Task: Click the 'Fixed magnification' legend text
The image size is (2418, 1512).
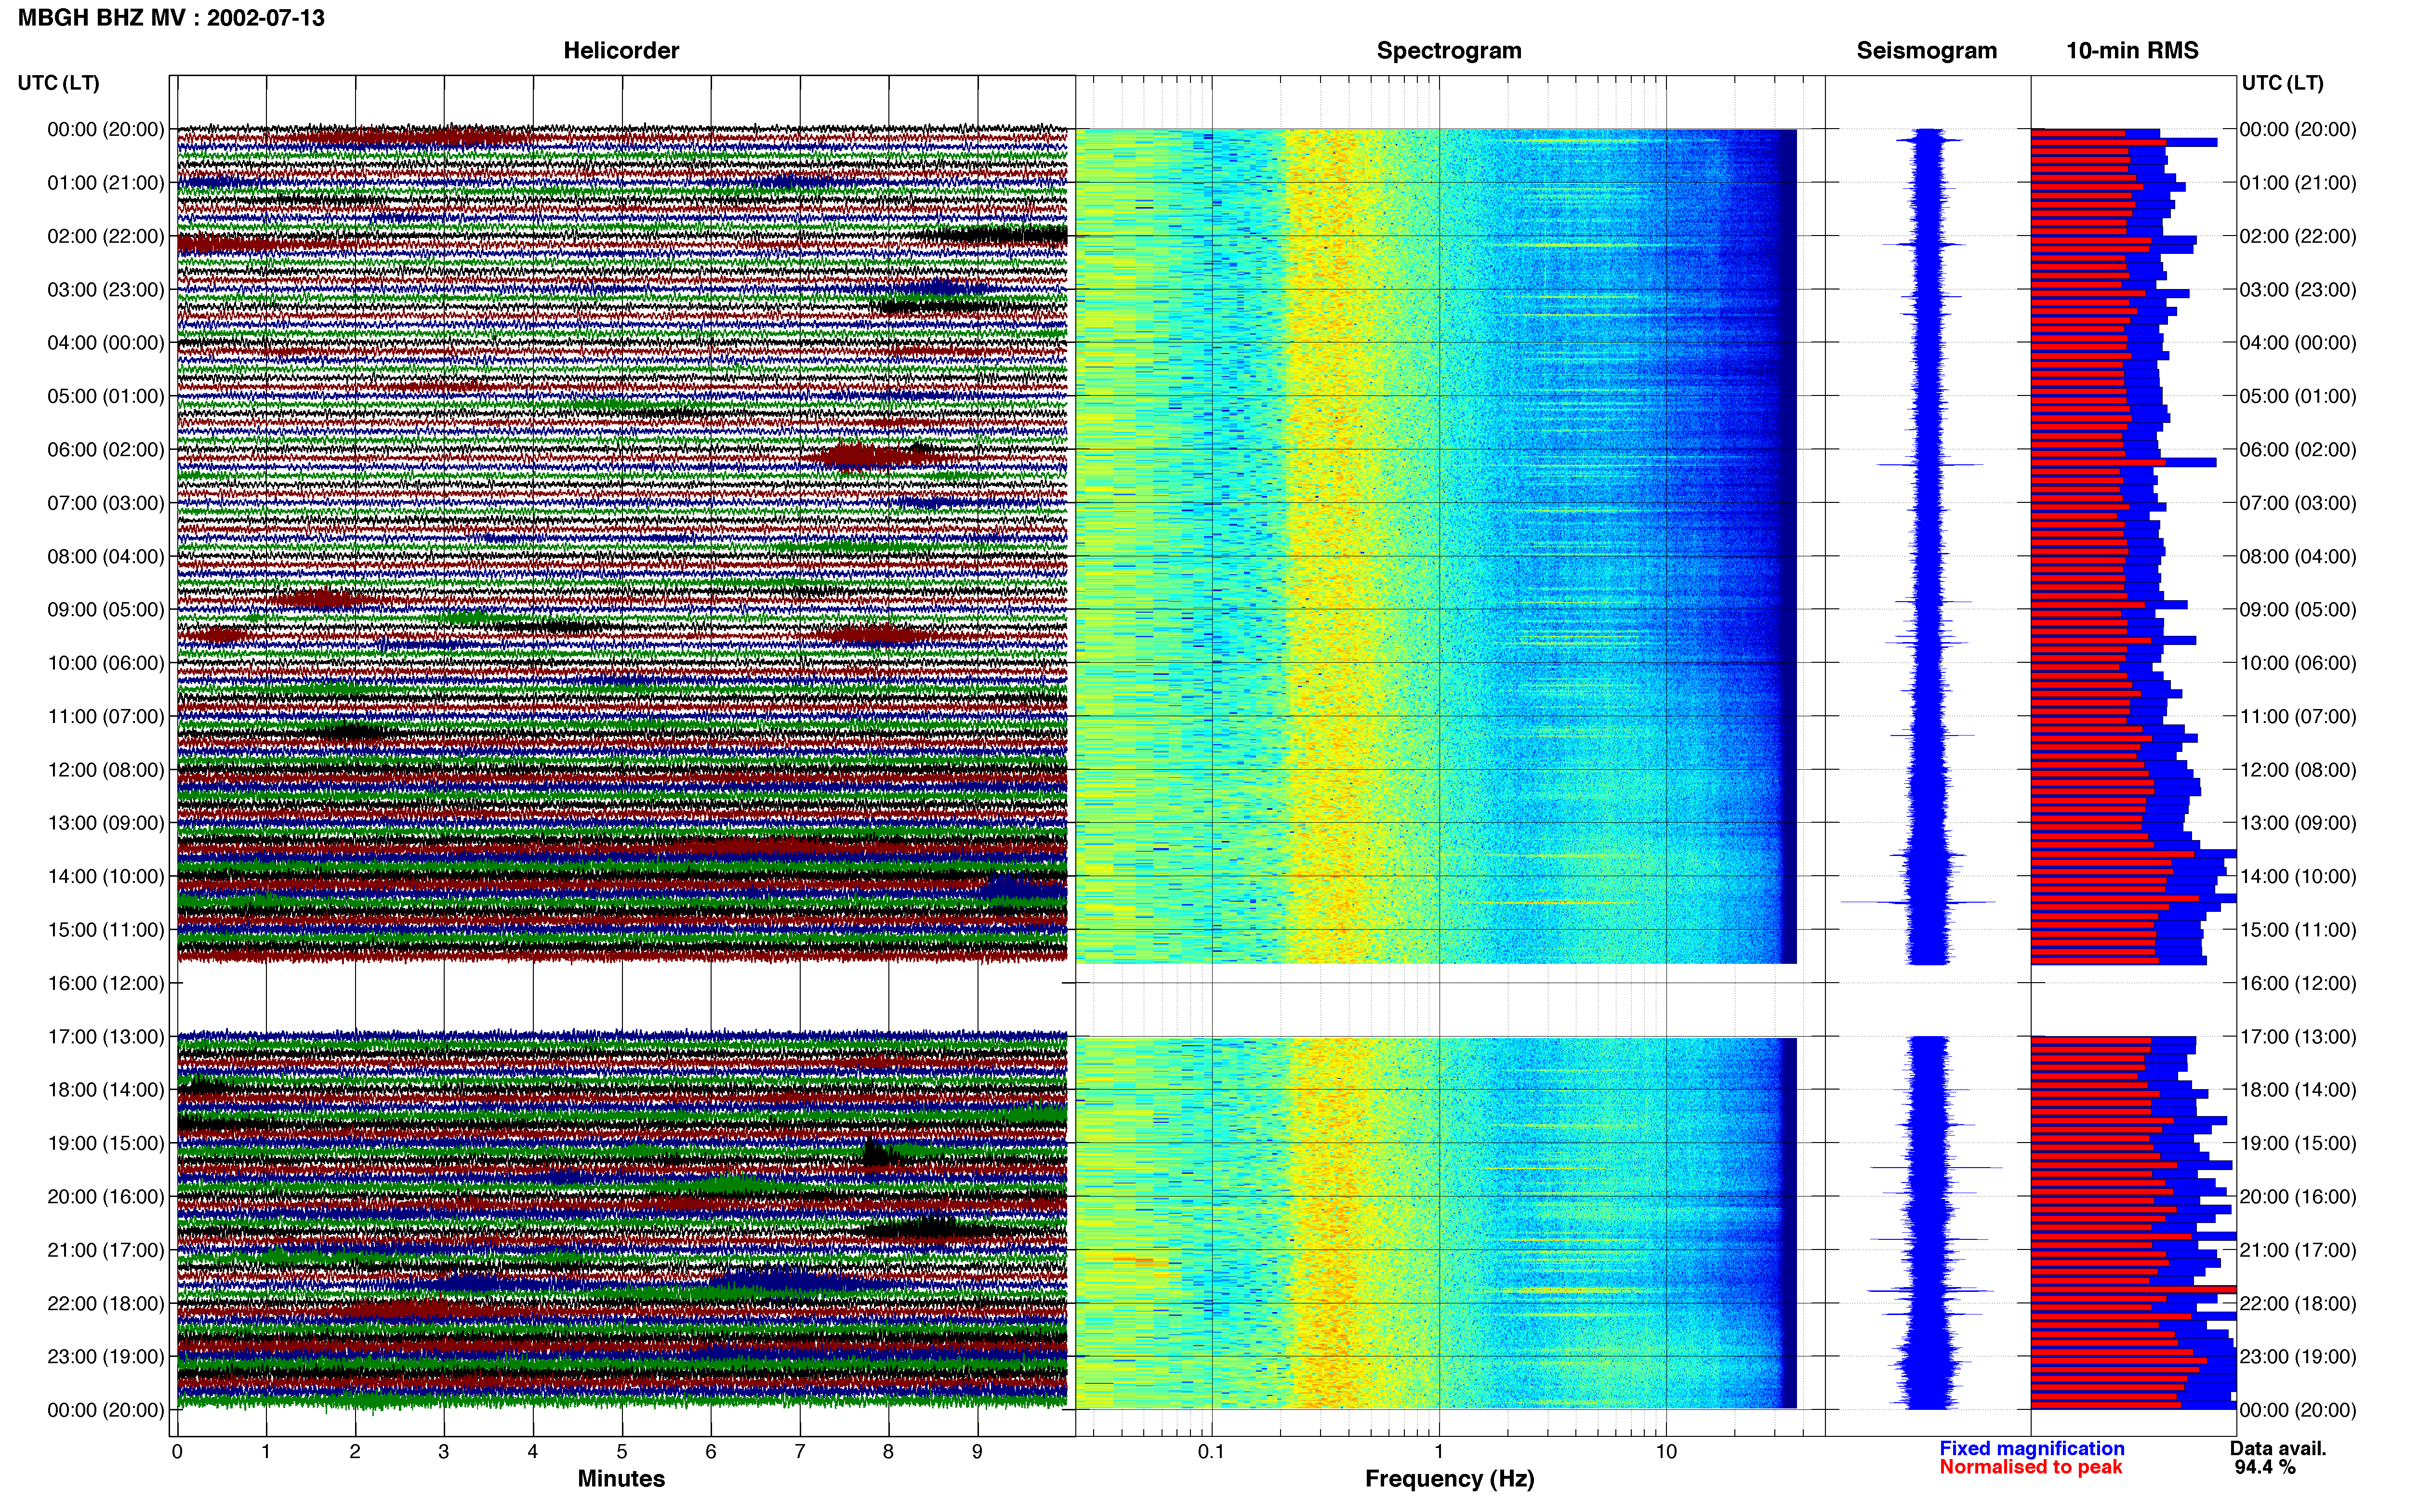Action: 2031,1448
